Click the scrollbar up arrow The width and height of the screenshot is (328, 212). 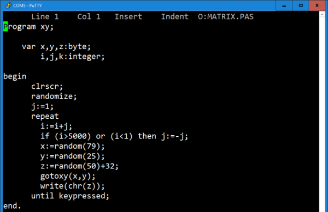(x=322, y=14)
